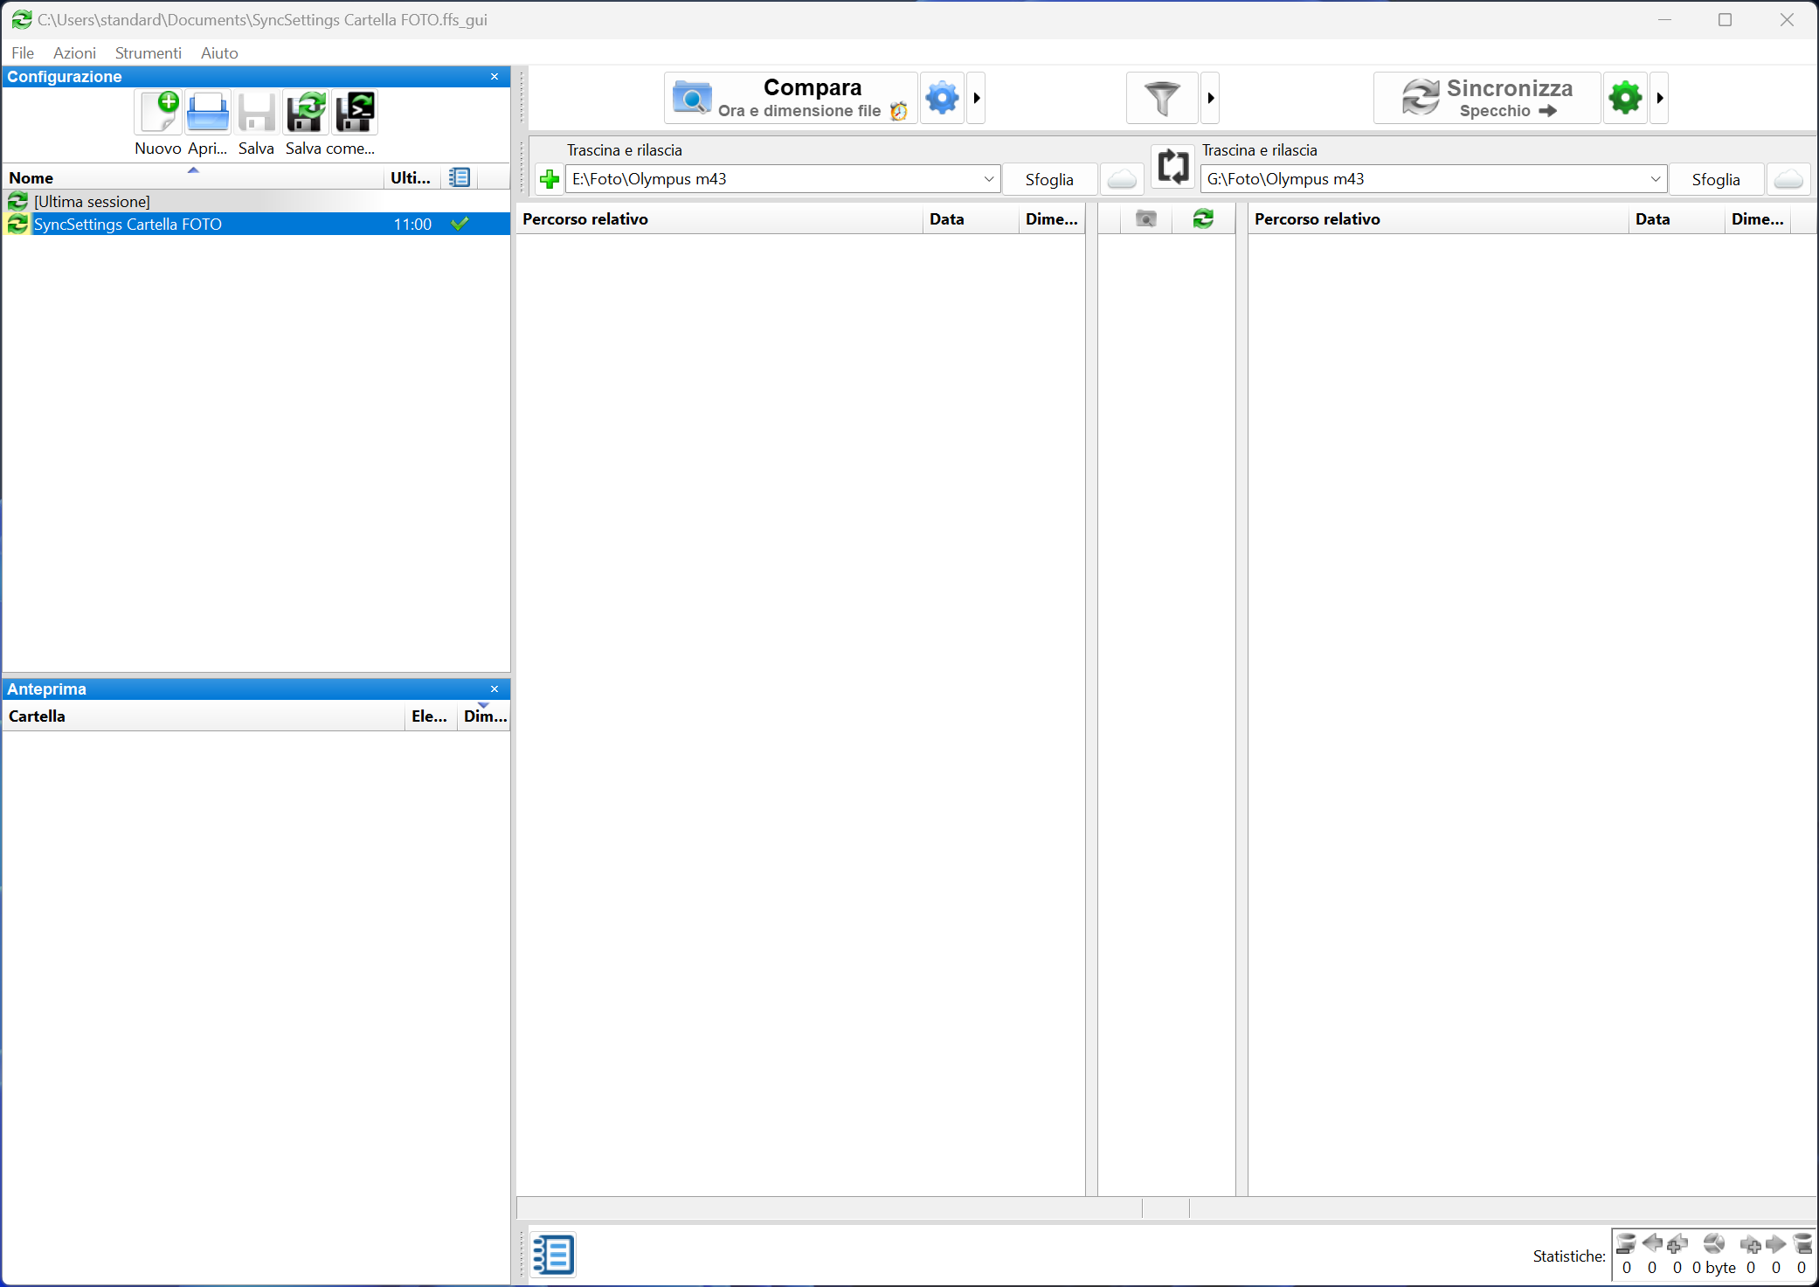
Task: Swap left and right folder sides
Action: tap(1172, 166)
